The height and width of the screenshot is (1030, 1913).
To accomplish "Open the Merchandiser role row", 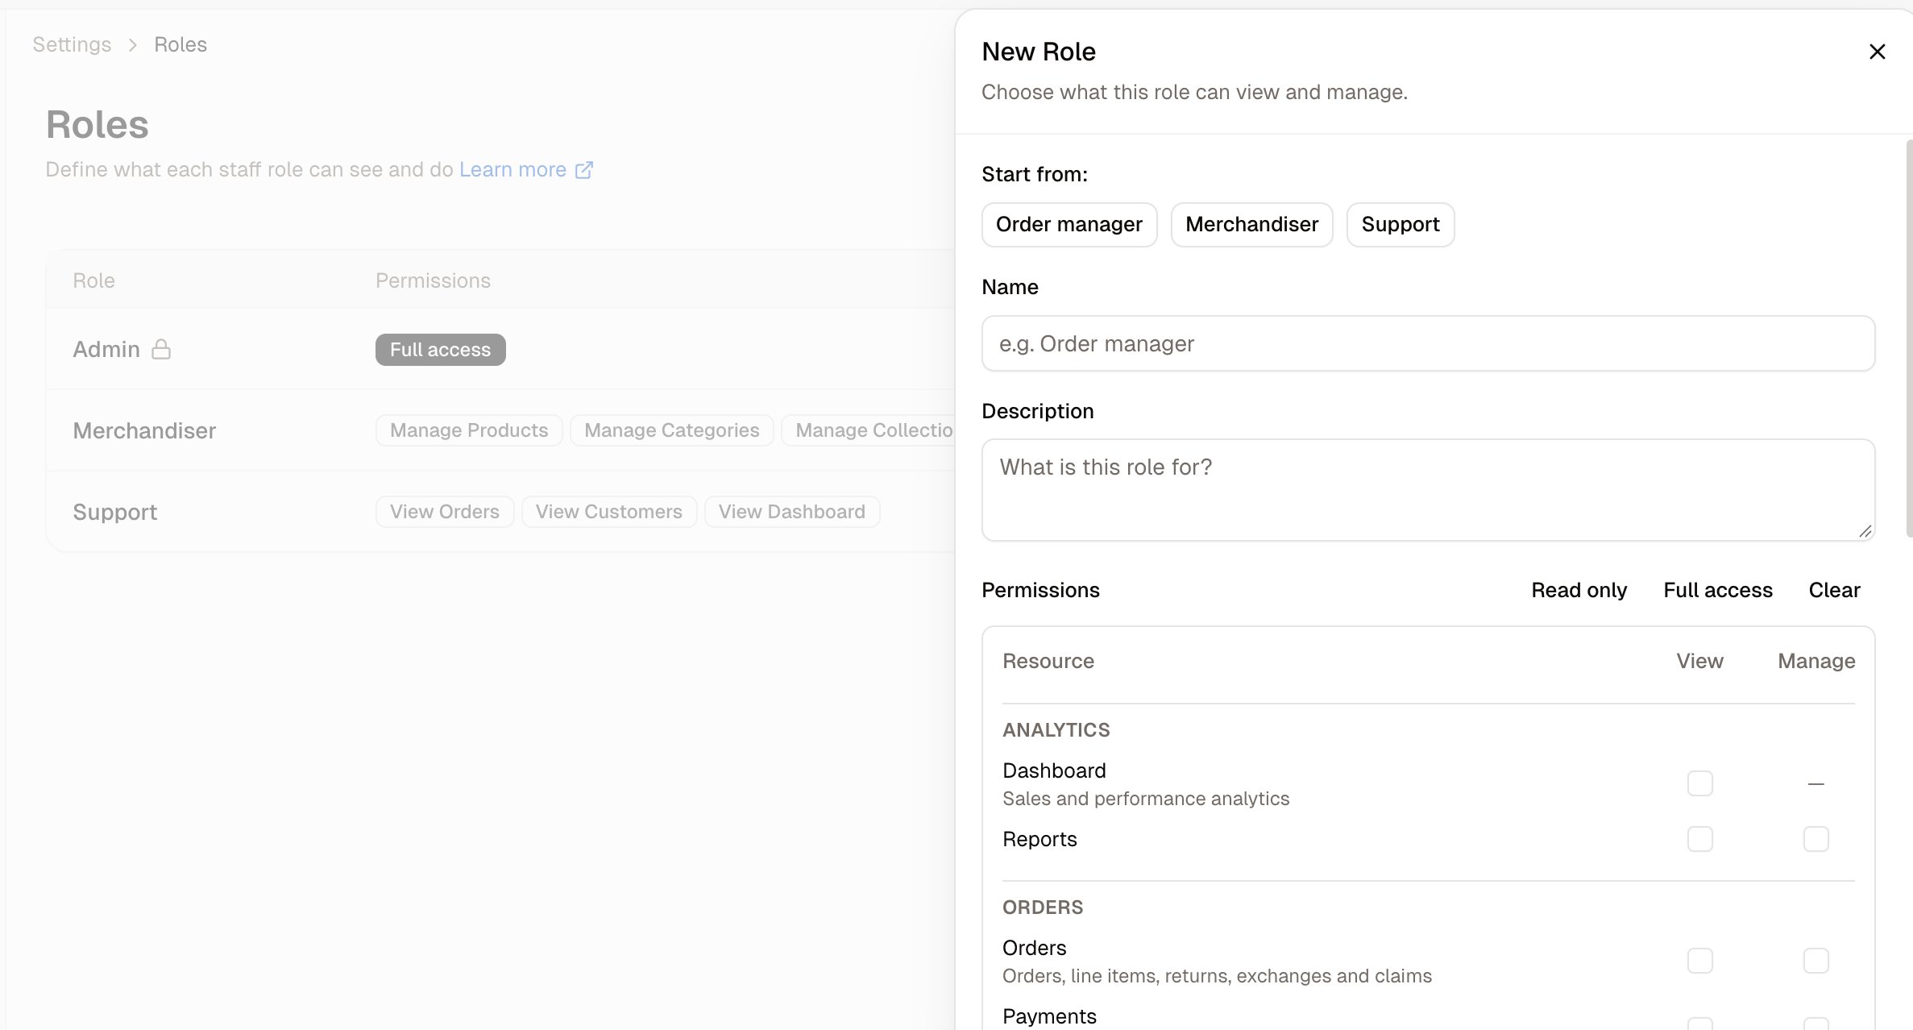I will point(500,430).
